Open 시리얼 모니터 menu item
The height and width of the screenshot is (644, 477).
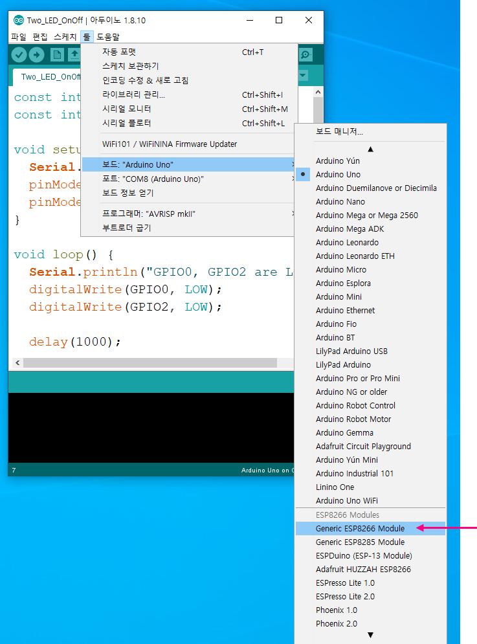point(188,109)
